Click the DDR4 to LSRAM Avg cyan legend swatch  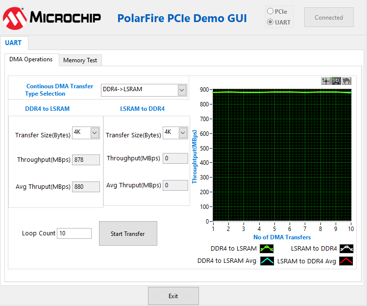coord(267,261)
